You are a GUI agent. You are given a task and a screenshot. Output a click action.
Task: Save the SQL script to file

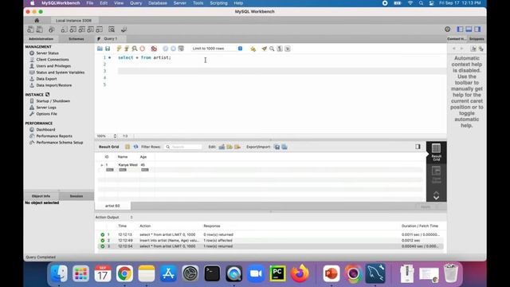(x=108, y=49)
